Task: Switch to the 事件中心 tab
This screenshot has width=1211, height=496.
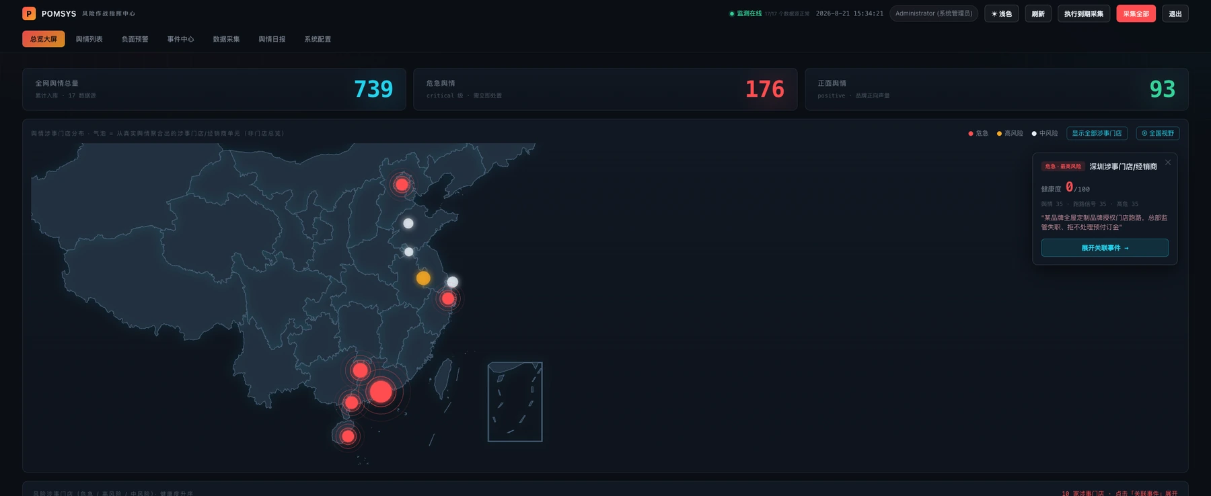Action: tap(180, 39)
